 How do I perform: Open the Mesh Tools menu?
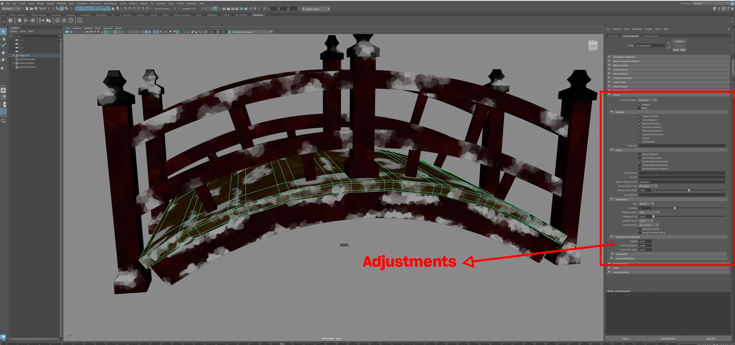95,4
